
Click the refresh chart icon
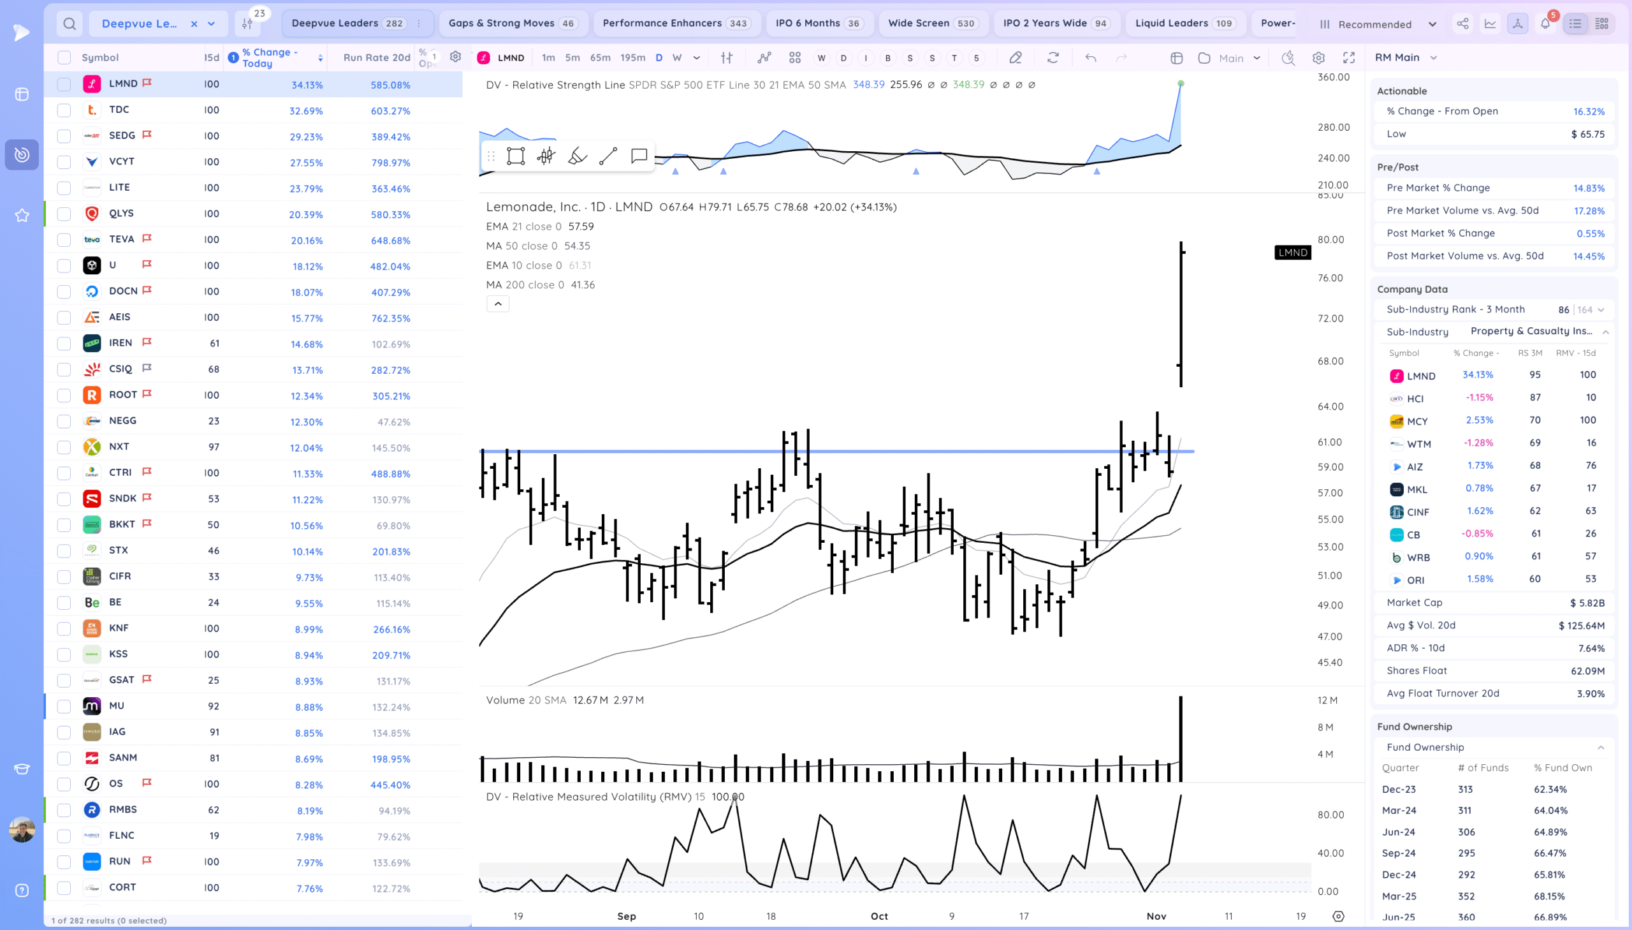[1053, 58]
